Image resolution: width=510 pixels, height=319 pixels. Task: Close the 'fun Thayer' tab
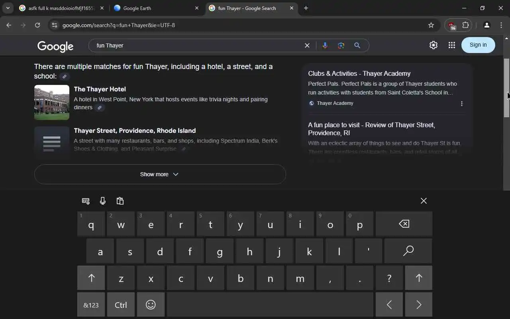[292, 8]
